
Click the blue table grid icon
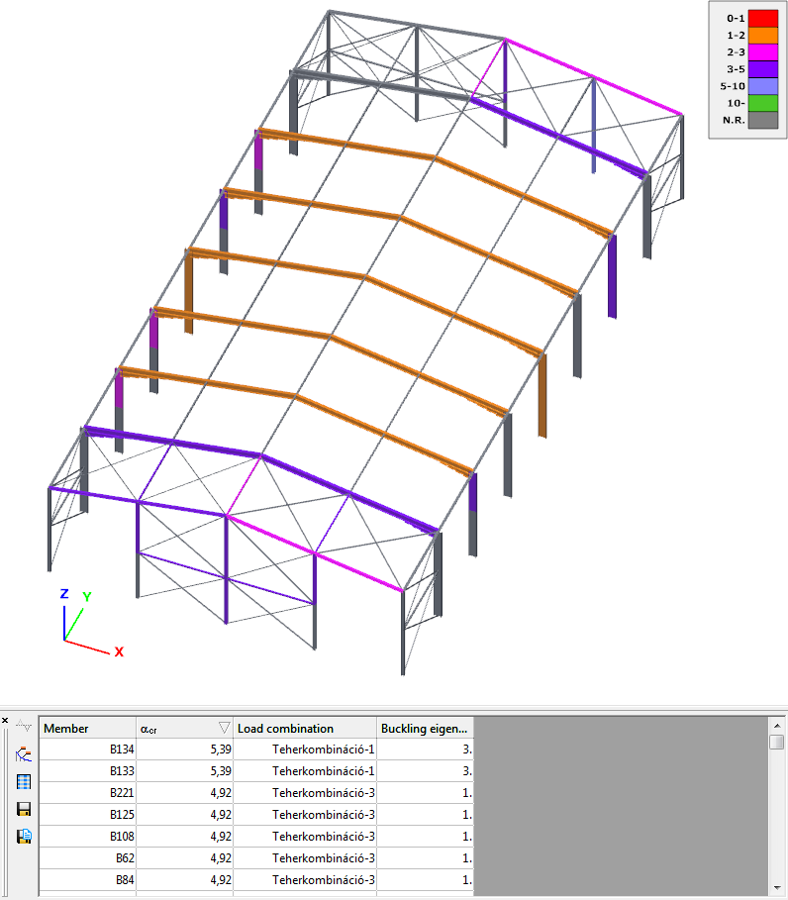tap(24, 782)
